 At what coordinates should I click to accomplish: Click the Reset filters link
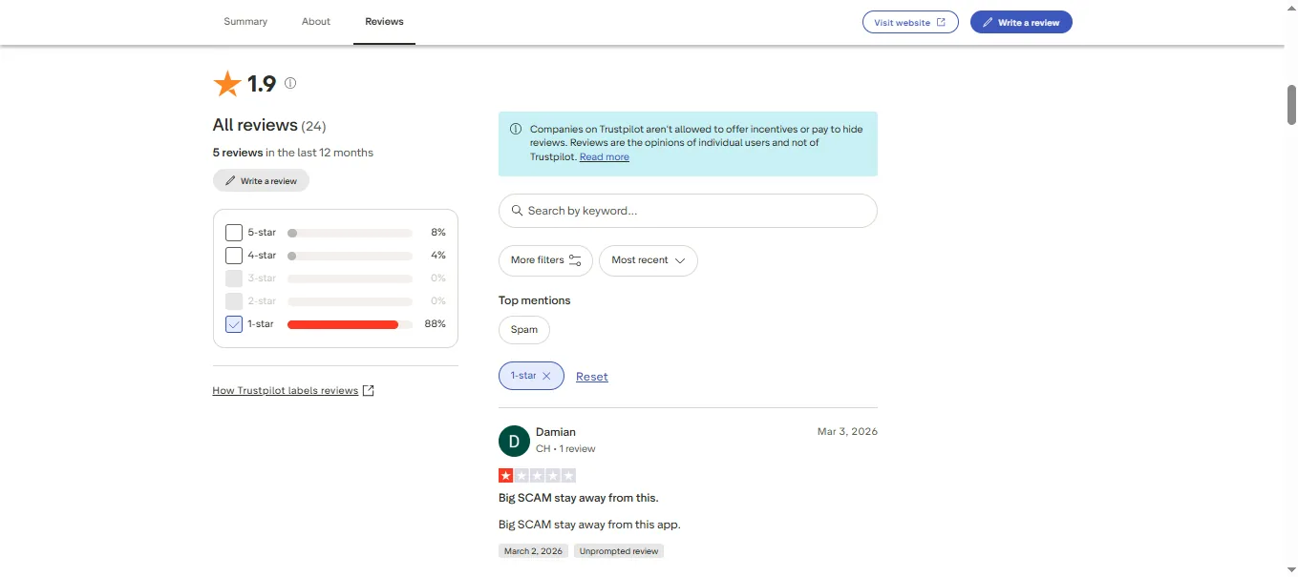(592, 377)
